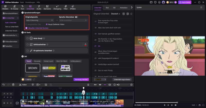Click the add media icon beside video track
The image size is (206, 108).
(17, 103)
